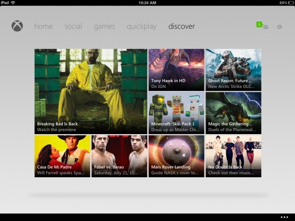Screen dimensions: 295x221
Task: Tap the "Watch the premiere" subtitle
Action: point(57,130)
